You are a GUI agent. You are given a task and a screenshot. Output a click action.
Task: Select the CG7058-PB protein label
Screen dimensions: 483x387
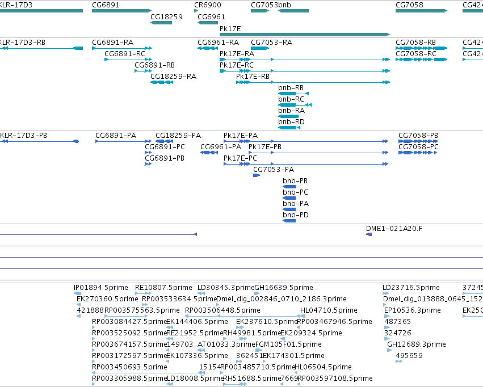418,136
